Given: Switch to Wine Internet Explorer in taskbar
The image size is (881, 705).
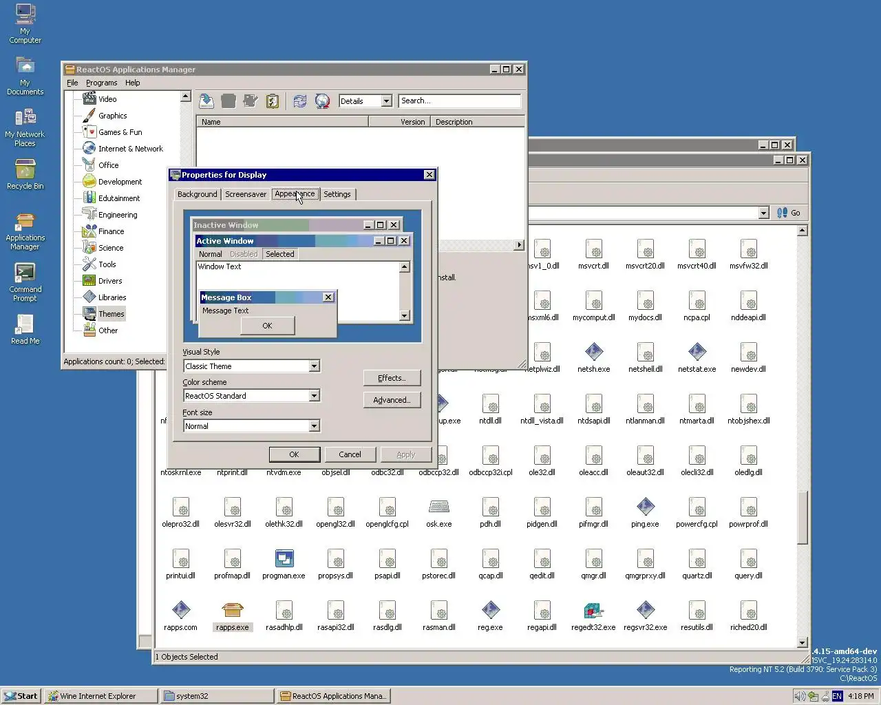Looking at the screenshot, I should [x=100, y=696].
